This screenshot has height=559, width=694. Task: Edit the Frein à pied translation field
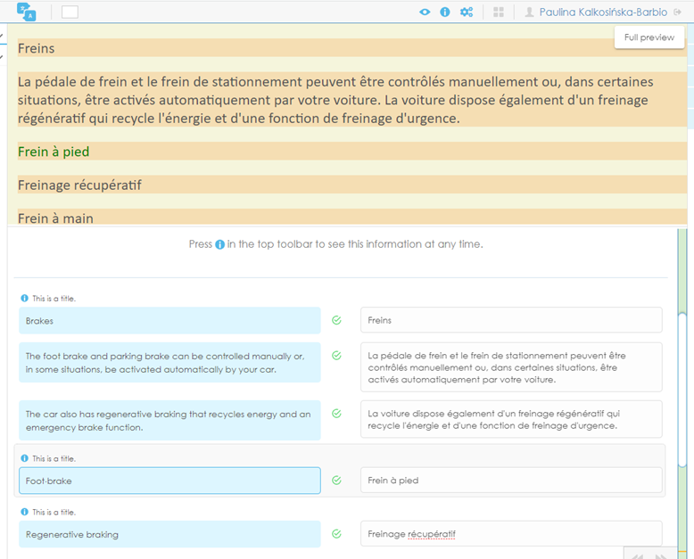[x=510, y=481]
